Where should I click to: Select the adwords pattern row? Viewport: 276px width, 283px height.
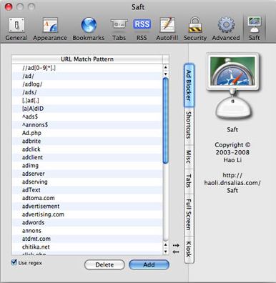click(87, 222)
